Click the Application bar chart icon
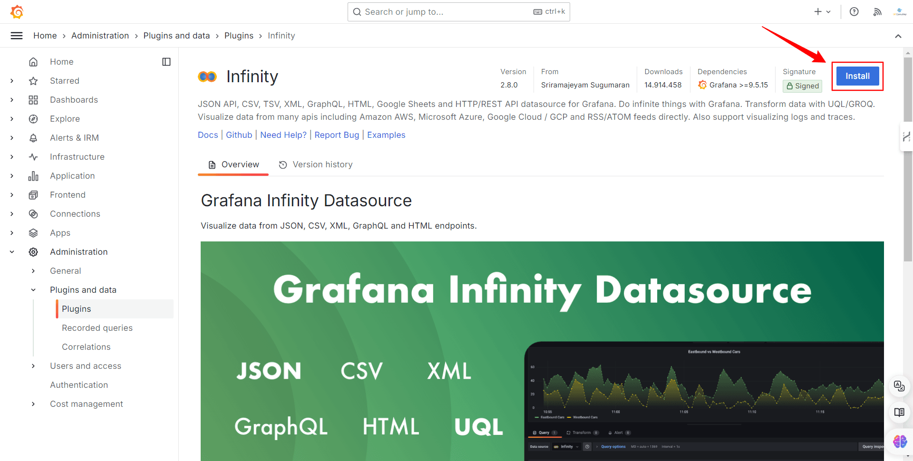This screenshot has width=913, height=461. tap(33, 176)
